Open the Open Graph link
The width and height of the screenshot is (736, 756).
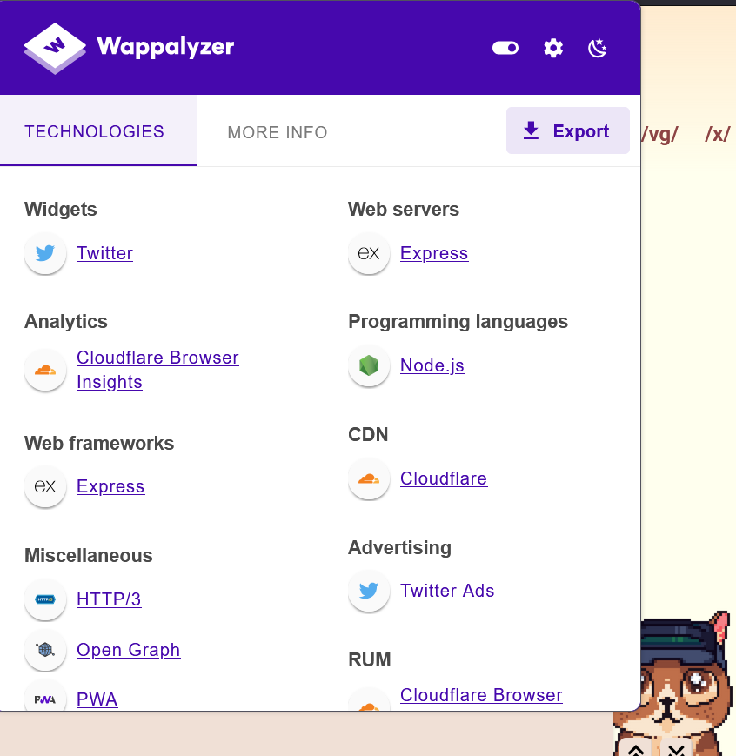(128, 650)
